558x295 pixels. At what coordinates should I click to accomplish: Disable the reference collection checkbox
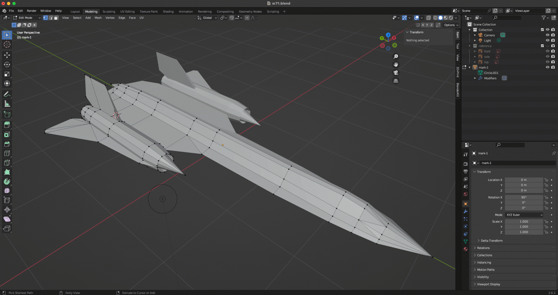tap(542, 46)
